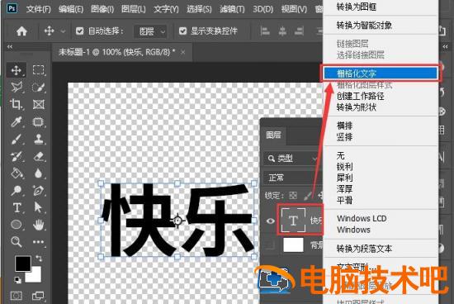Show the background layer visibility box
Viewport: 454px width, 304px height.
[271, 245]
